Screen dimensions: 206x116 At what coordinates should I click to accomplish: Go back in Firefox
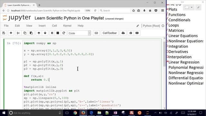click(4, 11)
